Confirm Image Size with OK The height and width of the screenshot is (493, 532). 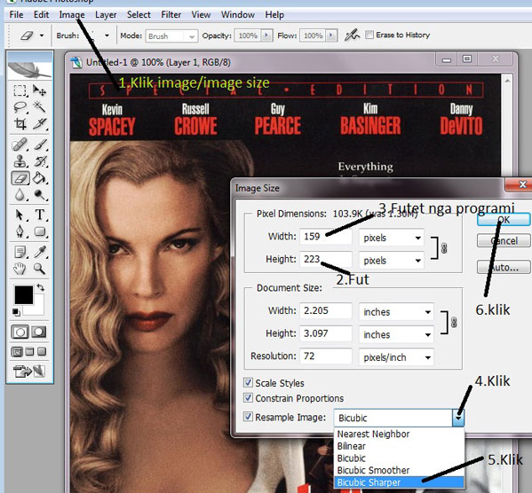click(x=504, y=220)
